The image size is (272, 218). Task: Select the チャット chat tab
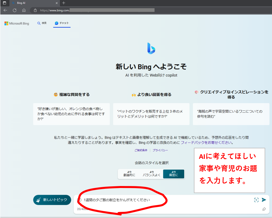(x=62, y=23)
